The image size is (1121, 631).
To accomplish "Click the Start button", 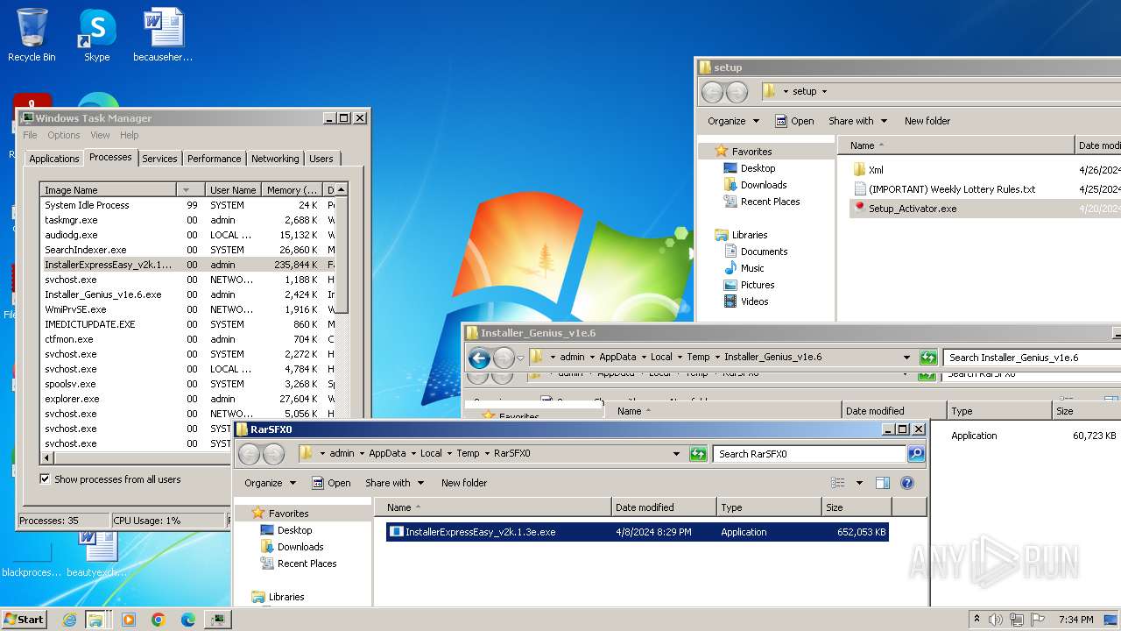I will [x=24, y=619].
